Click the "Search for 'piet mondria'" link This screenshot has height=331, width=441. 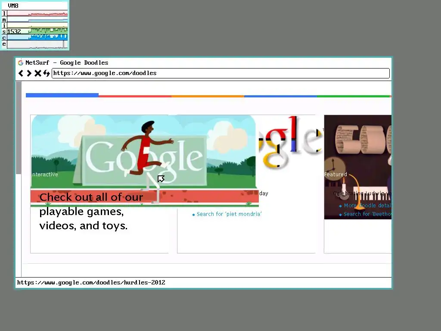229,214
